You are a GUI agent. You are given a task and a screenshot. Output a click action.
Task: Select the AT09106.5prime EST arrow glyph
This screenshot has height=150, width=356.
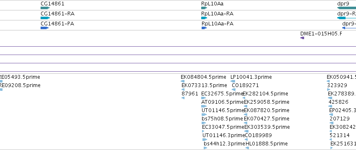(204, 106)
